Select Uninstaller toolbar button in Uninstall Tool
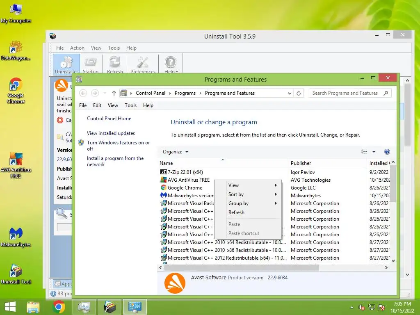 [x=66, y=64]
